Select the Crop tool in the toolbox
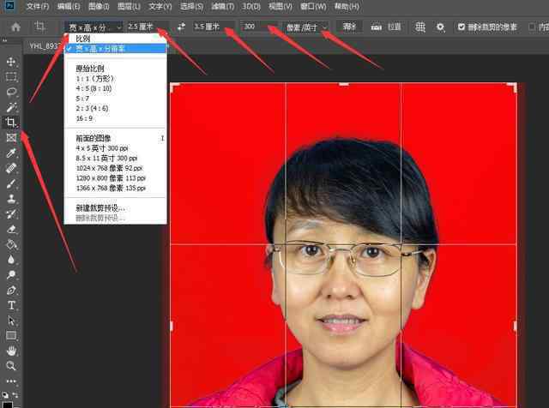Image resolution: width=549 pixels, height=408 pixels. [11, 122]
